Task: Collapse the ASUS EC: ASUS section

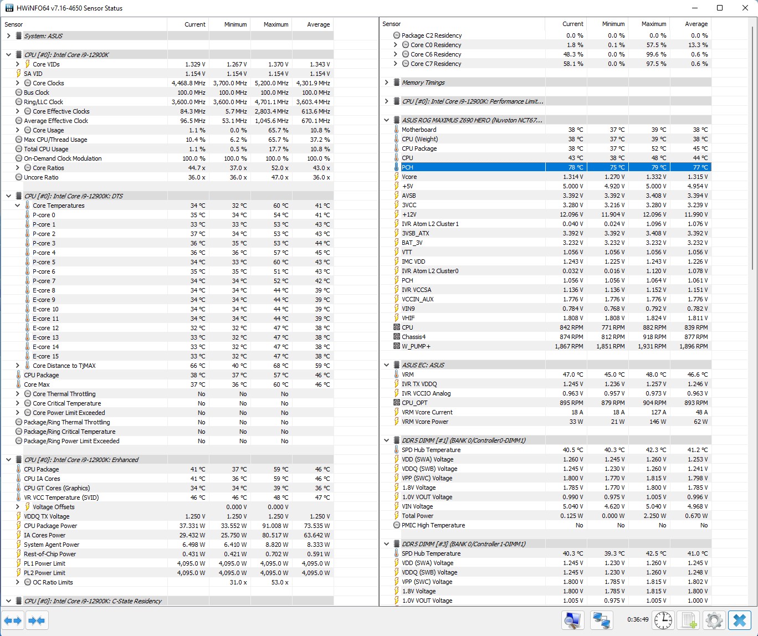Action: coord(387,365)
